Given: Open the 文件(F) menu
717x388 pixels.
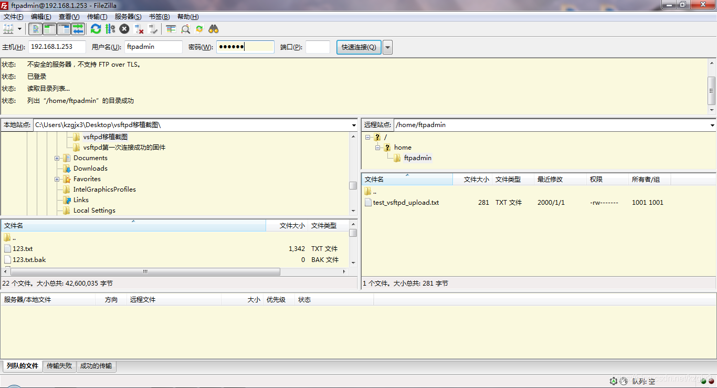Looking at the screenshot, I should (x=14, y=17).
